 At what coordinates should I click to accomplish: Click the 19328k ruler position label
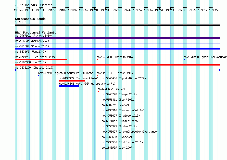click(x=170, y=10)
